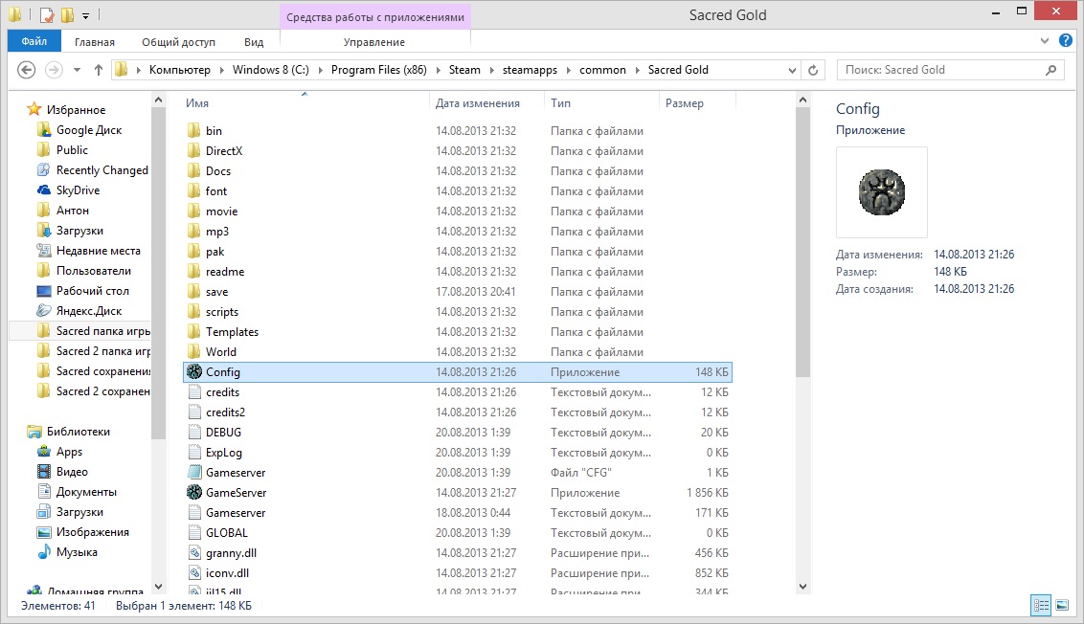Switch to details view icon in status bar
1084x624 pixels.
click(x=1041, y=606)
